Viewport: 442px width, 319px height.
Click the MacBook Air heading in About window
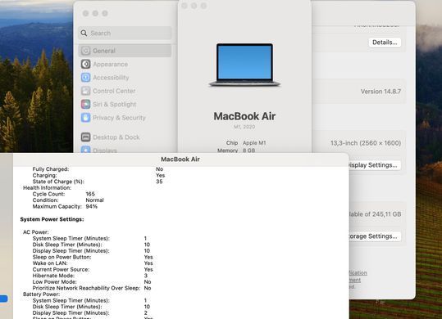[x=244, y=116]
